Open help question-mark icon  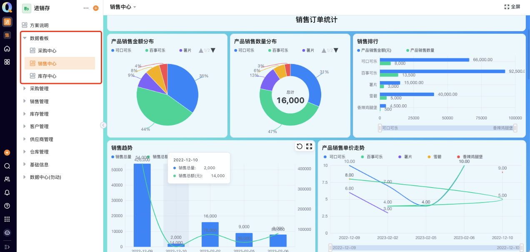click(7, 206)
